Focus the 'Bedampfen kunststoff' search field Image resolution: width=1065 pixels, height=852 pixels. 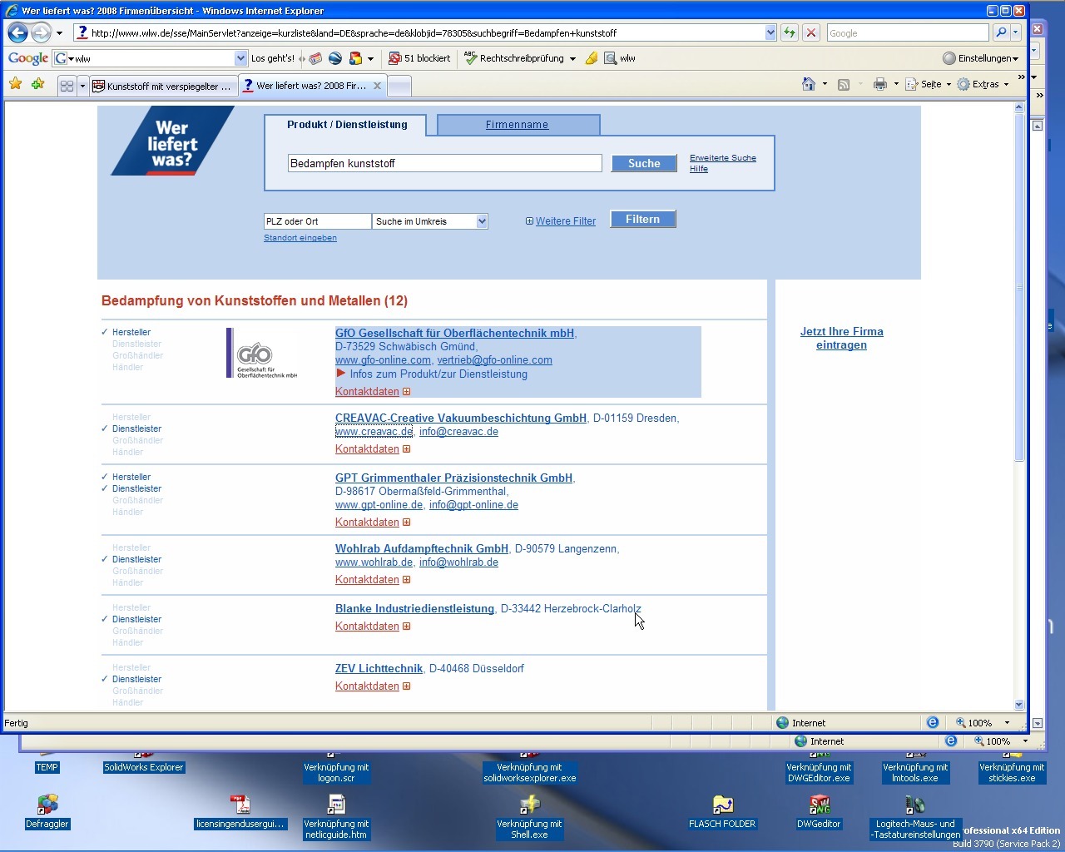coord(444,163)
